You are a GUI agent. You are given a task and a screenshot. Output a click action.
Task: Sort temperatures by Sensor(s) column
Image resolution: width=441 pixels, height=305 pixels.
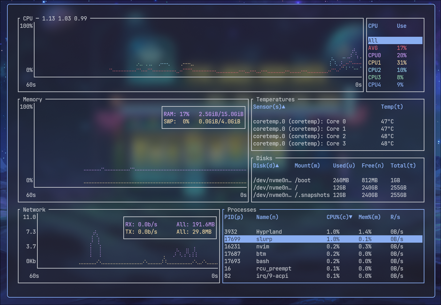click(269, 107)
